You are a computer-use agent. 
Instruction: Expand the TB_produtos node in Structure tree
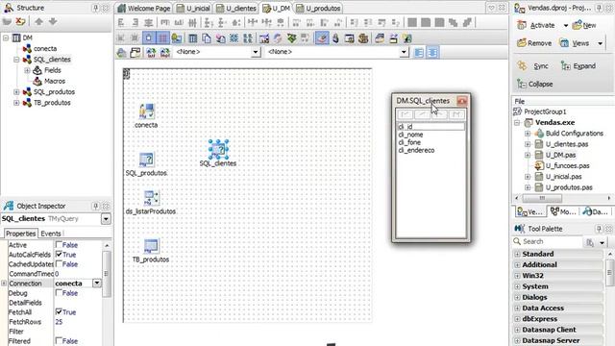[x=16, y=103]
